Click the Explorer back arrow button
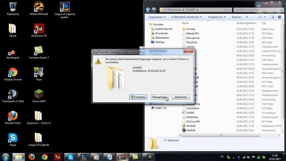The height and width of the screenshot is (161, 286). [148, 10]
